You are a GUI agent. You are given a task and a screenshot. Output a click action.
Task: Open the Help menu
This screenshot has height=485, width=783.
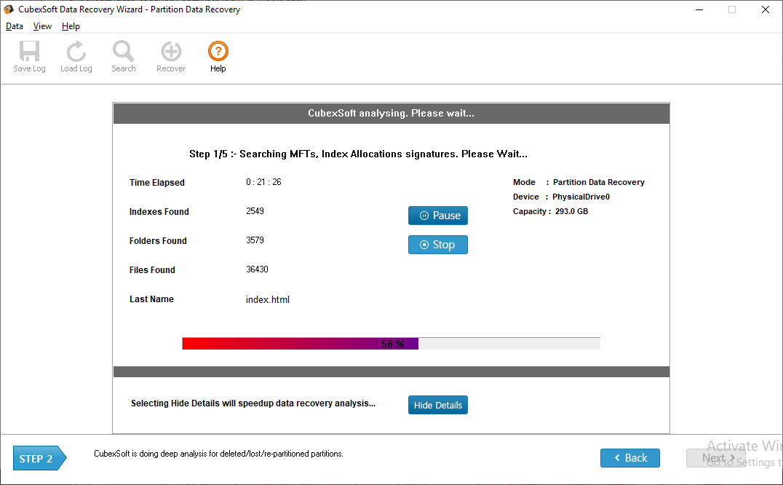[x=71, y=26]
